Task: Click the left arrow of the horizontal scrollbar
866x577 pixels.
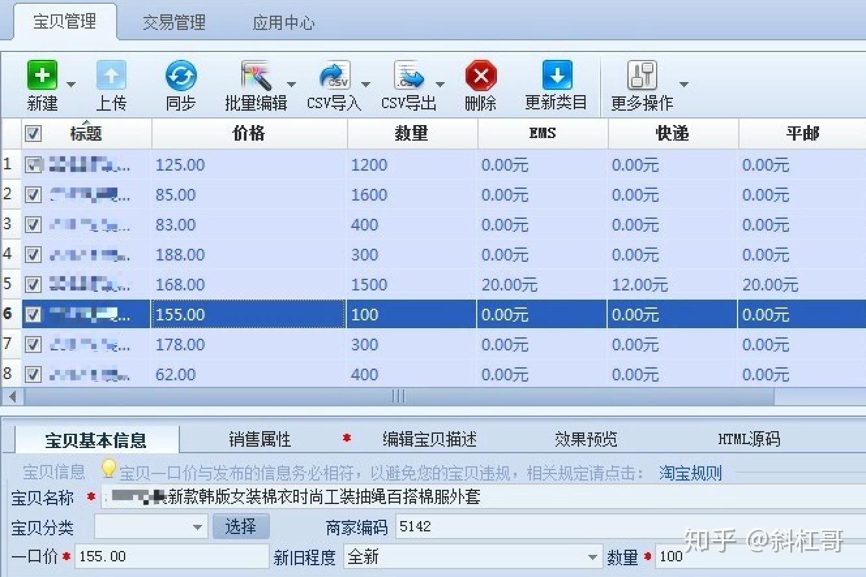Action: 12,396
